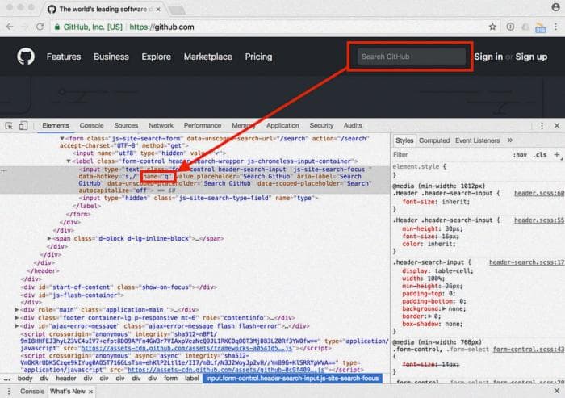Select the Styles tab
Image resolution: width=565 pixels, height=398 pixels.
pos(404,140)
